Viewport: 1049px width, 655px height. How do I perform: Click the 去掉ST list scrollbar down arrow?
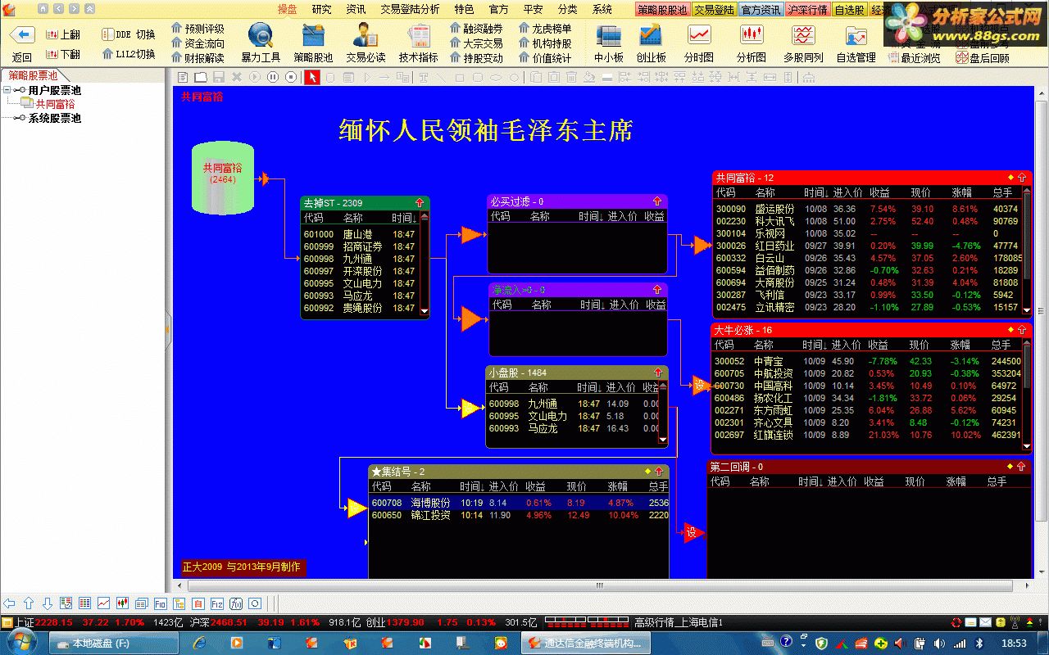(424, 310)
